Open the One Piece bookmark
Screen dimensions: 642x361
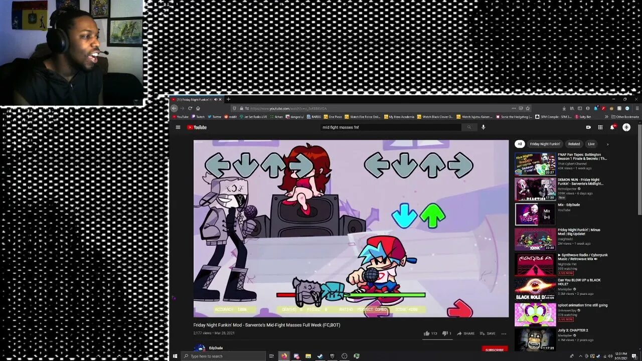[x=333, y=117]
